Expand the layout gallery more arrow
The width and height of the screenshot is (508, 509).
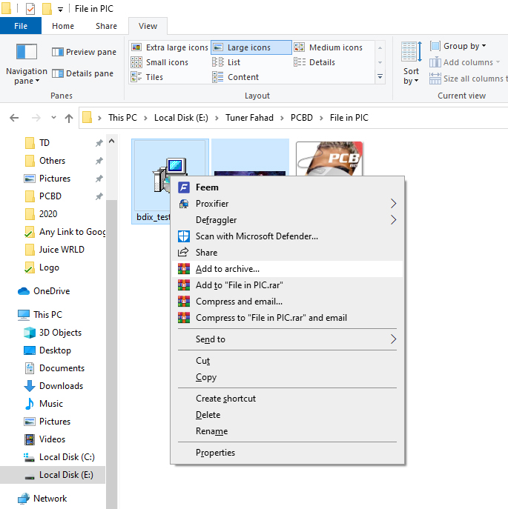pyautogui.click(x=380, y=77)
